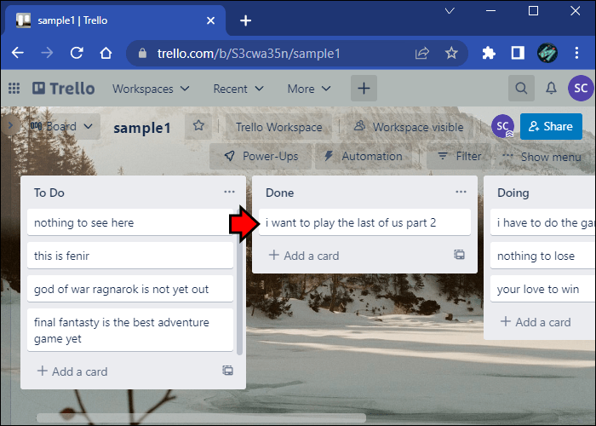View site information lock icon
Screen dimensions: 596x426
coord(142,53)
